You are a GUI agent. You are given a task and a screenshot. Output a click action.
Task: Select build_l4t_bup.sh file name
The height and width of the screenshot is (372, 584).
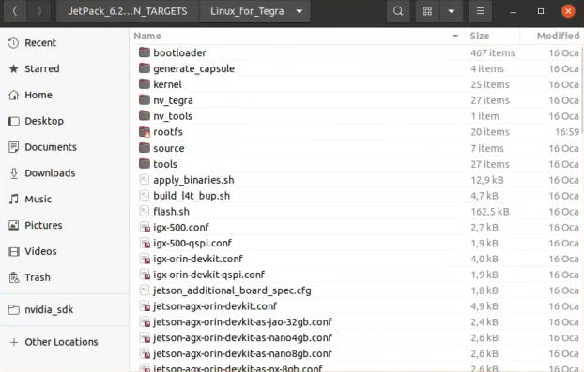192,196
